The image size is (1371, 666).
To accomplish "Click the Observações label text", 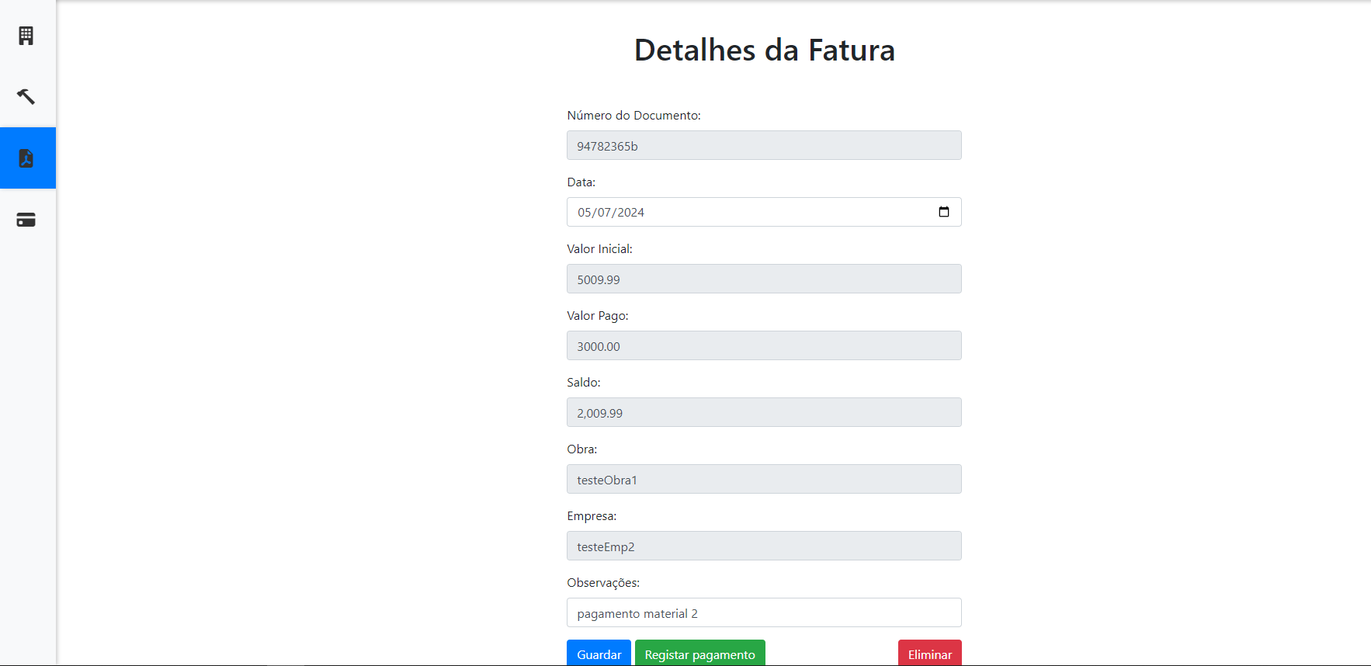I will pos(603,583).
